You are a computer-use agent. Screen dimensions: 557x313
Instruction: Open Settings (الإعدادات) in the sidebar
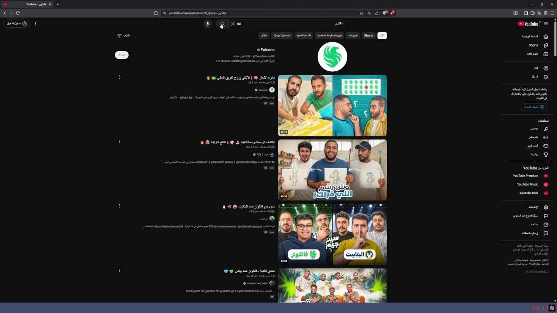click(x=538, y=207)
